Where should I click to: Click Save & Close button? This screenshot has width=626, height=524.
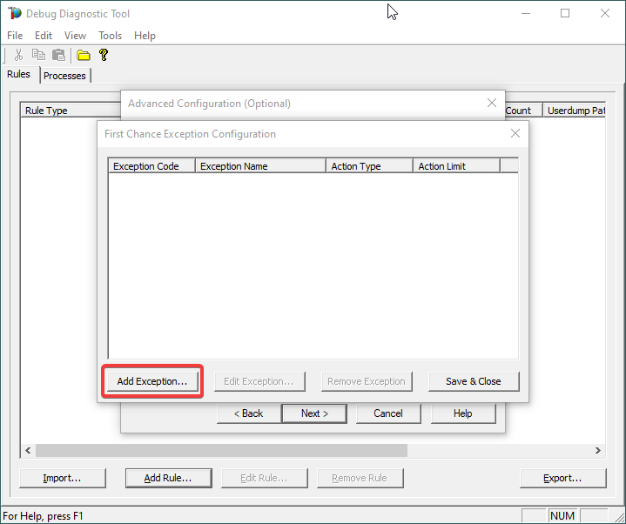(x=473, y=381)
